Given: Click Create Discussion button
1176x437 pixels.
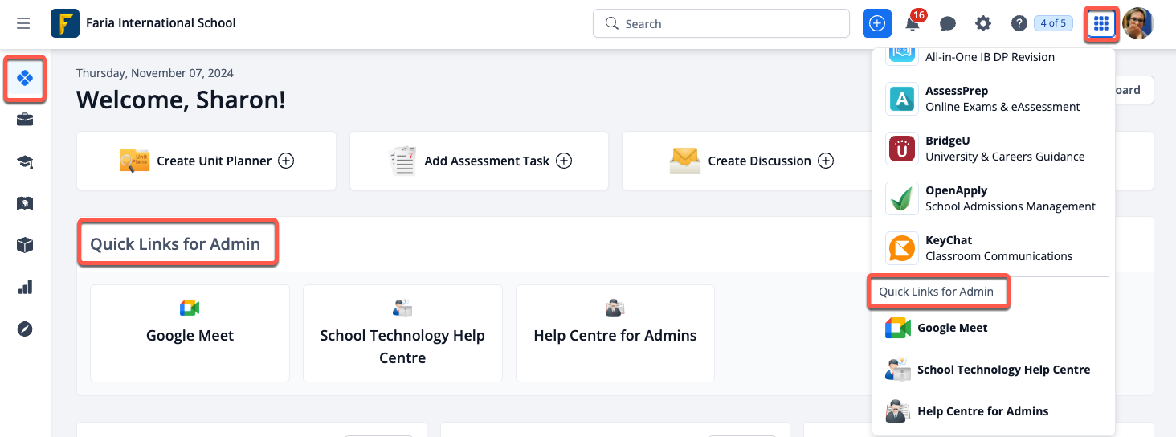Looking at the screenshot, I should [x=752, y=161].
